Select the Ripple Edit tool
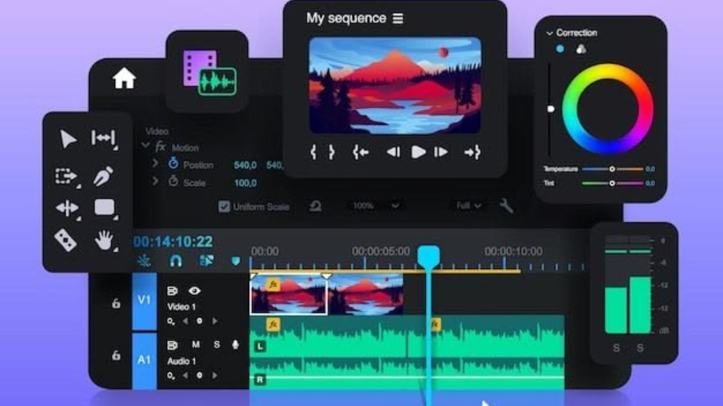 click(103, 139)
